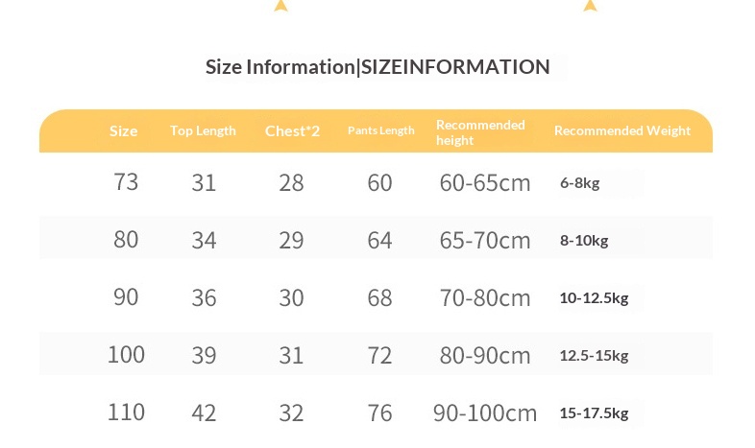Click the Pants Length column header

(x=381, y=131)
